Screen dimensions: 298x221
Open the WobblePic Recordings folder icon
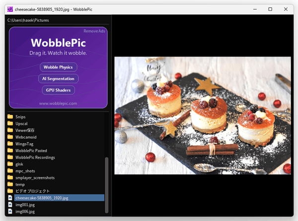(x=10, y=157)
